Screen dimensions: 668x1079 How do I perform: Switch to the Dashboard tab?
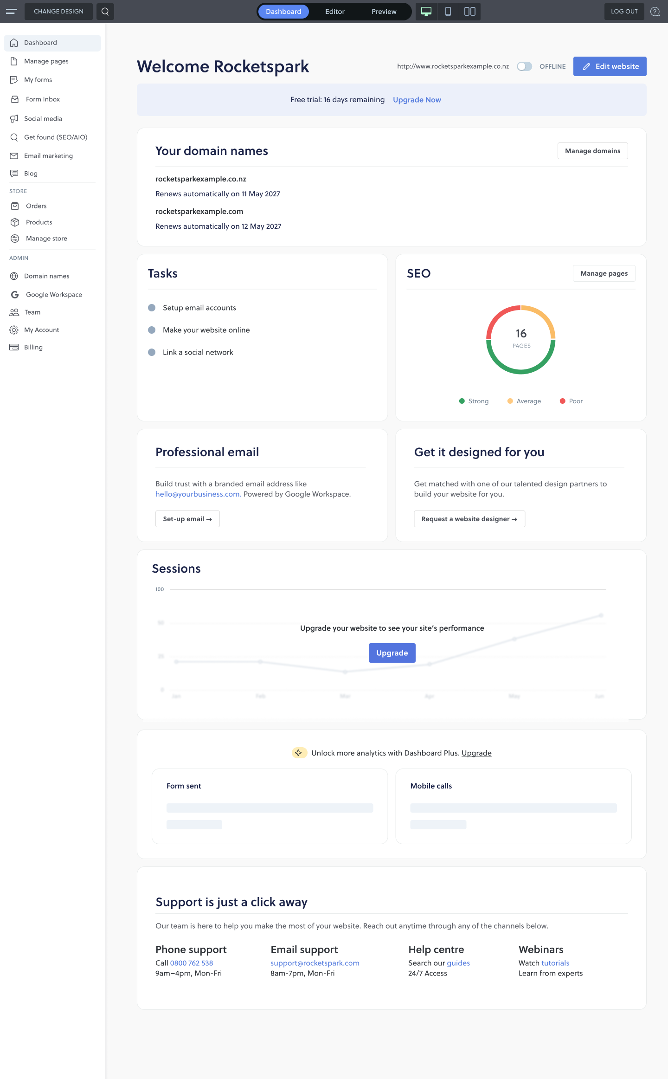click(x=283, y=11)
